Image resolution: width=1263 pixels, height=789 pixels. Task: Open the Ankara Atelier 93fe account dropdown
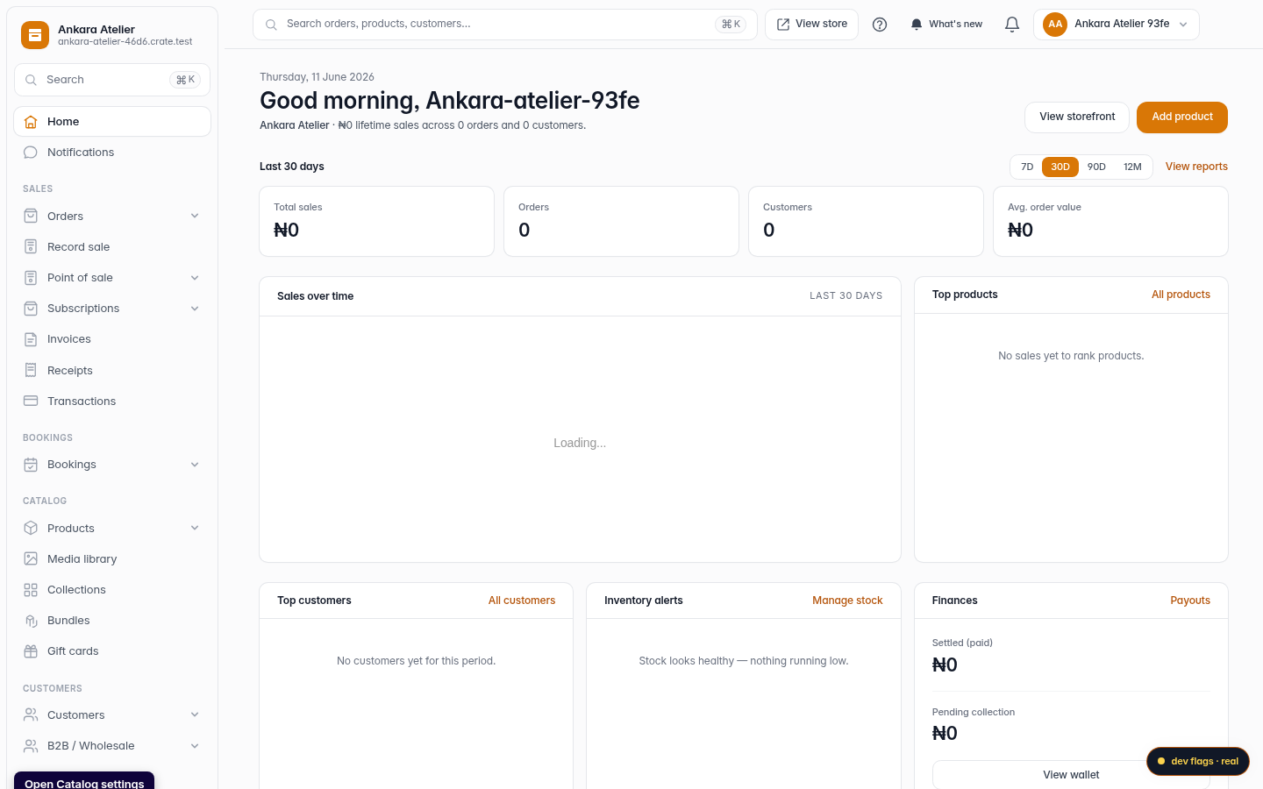(1116, 25)
